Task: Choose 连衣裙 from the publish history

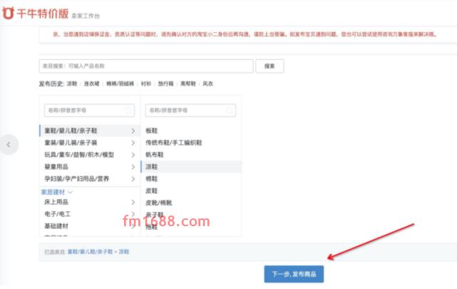Action: [x=91, y=83]
